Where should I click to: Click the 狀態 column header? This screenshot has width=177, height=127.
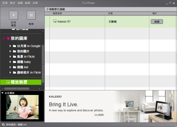127,14
